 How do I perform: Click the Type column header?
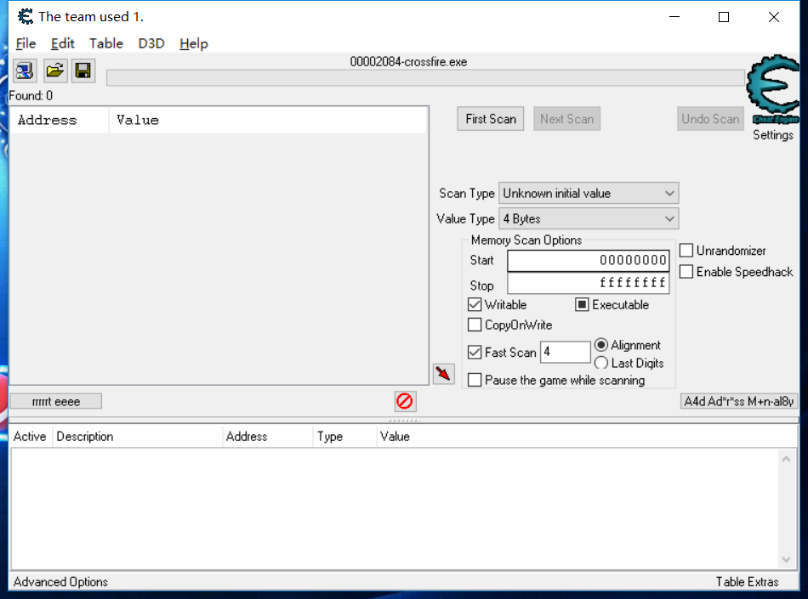pyautogui.click(x=344, y=437)
